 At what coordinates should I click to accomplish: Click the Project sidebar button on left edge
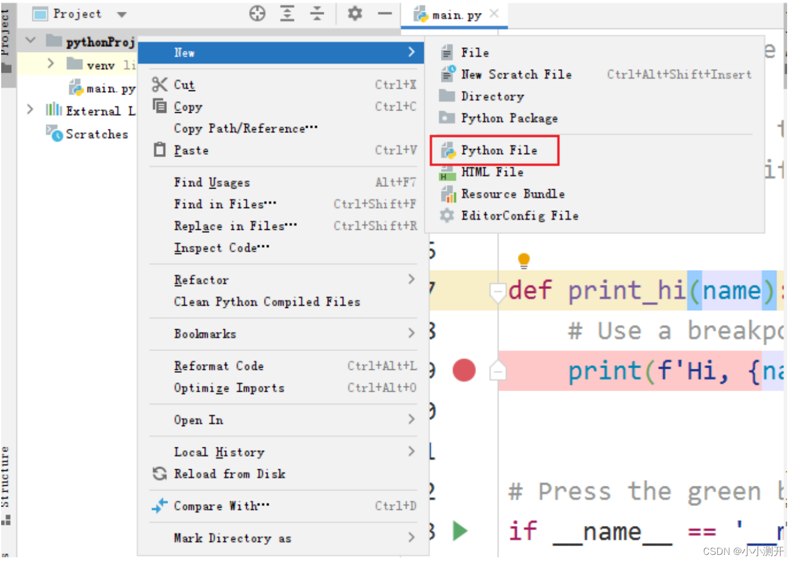click(8, 24)
